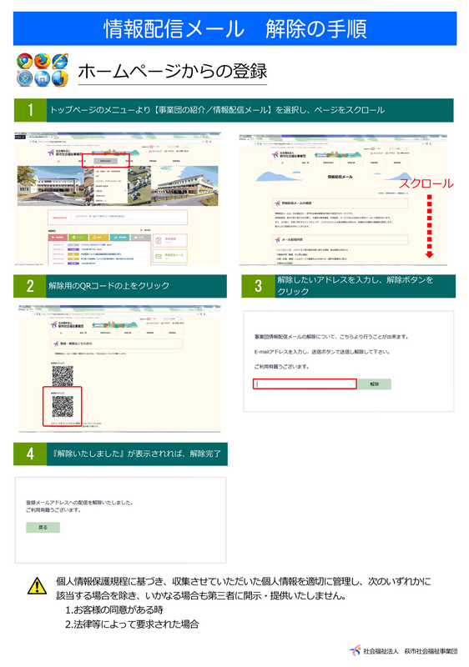Click the title '情報配信メール 解除の手順'

[235, 29]
